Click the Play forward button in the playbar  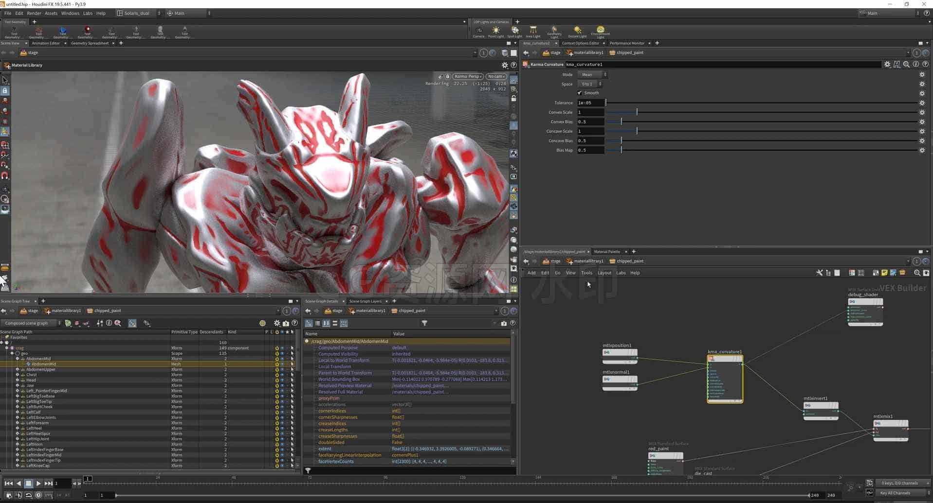pos(38,483)
